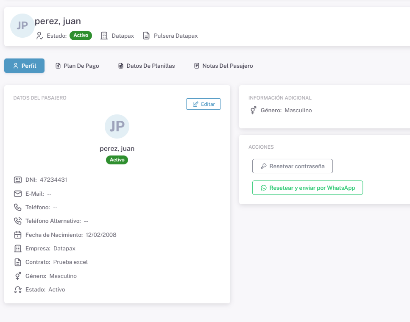
Task: Click the Fecha de Nacimiento calendar icon
Action: pos(18,235)
